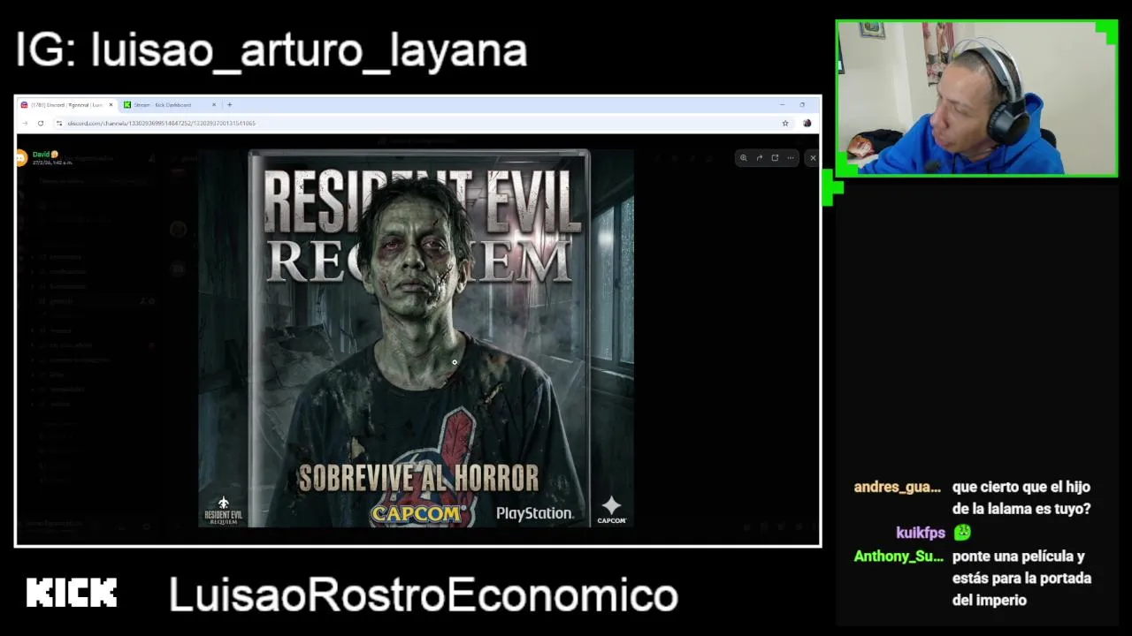This screenshot has height=636, width=1132.
Task: Click the Kick logo on the overlay
Action: (x=72, y=594)
